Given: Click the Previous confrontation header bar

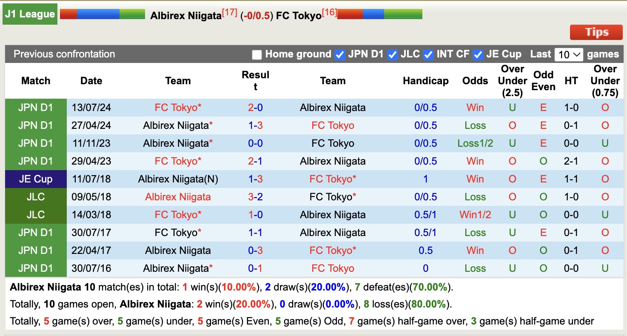Looking at the screenshot, I should (65, 54).
